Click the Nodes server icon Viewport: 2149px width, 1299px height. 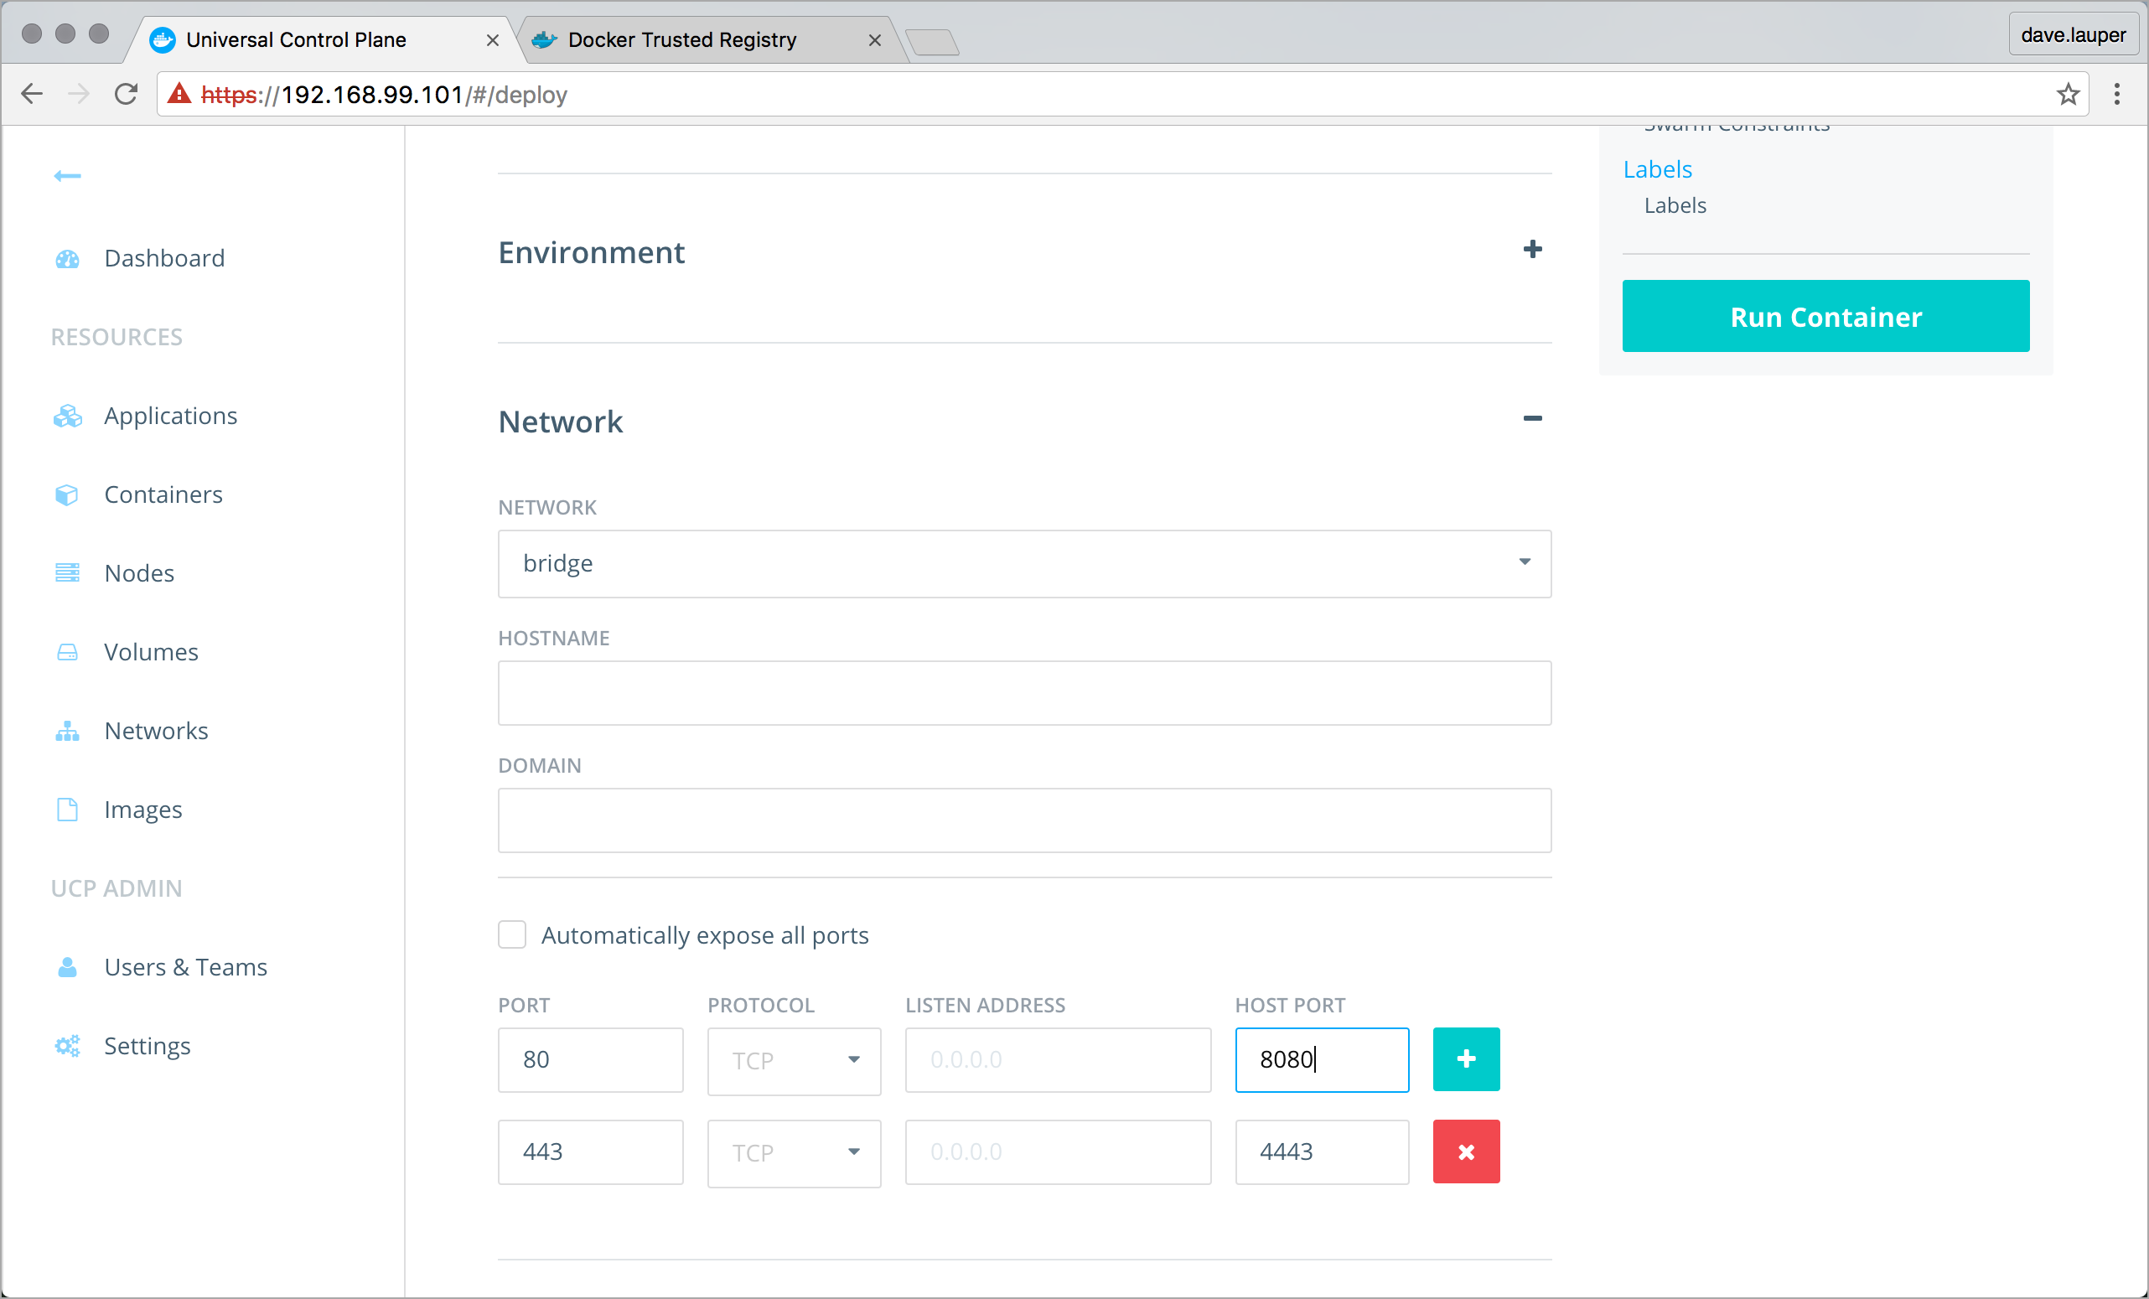point(67,573)
